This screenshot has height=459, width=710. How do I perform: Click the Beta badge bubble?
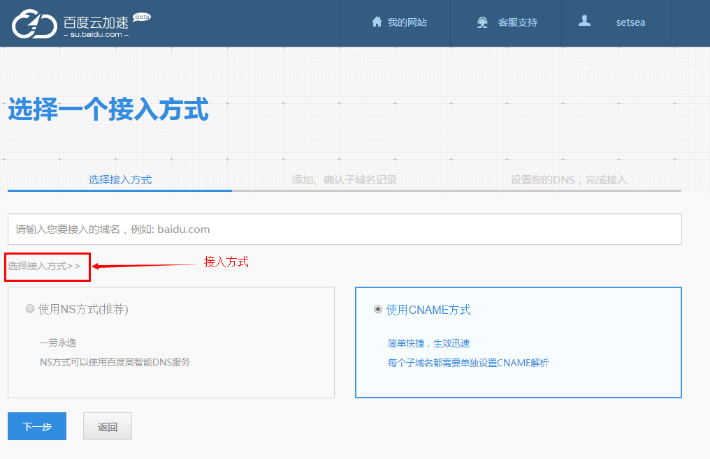pos(142,17)
